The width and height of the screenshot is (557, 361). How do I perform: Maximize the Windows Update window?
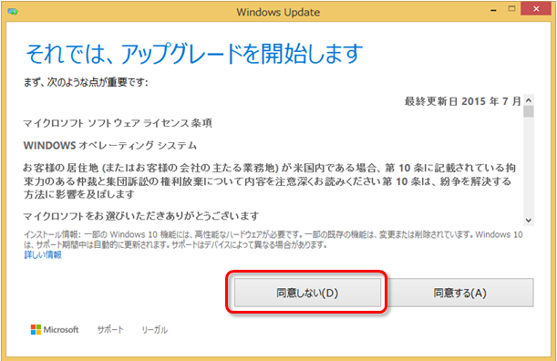[511, 9]
